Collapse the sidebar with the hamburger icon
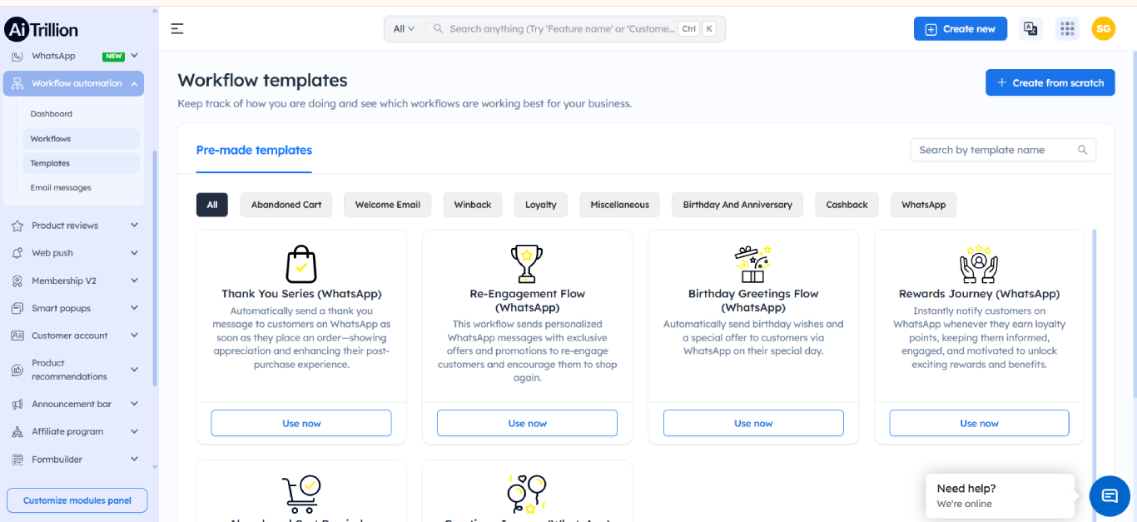Viewport: 1137px width, 522px height. click(176, 27)
